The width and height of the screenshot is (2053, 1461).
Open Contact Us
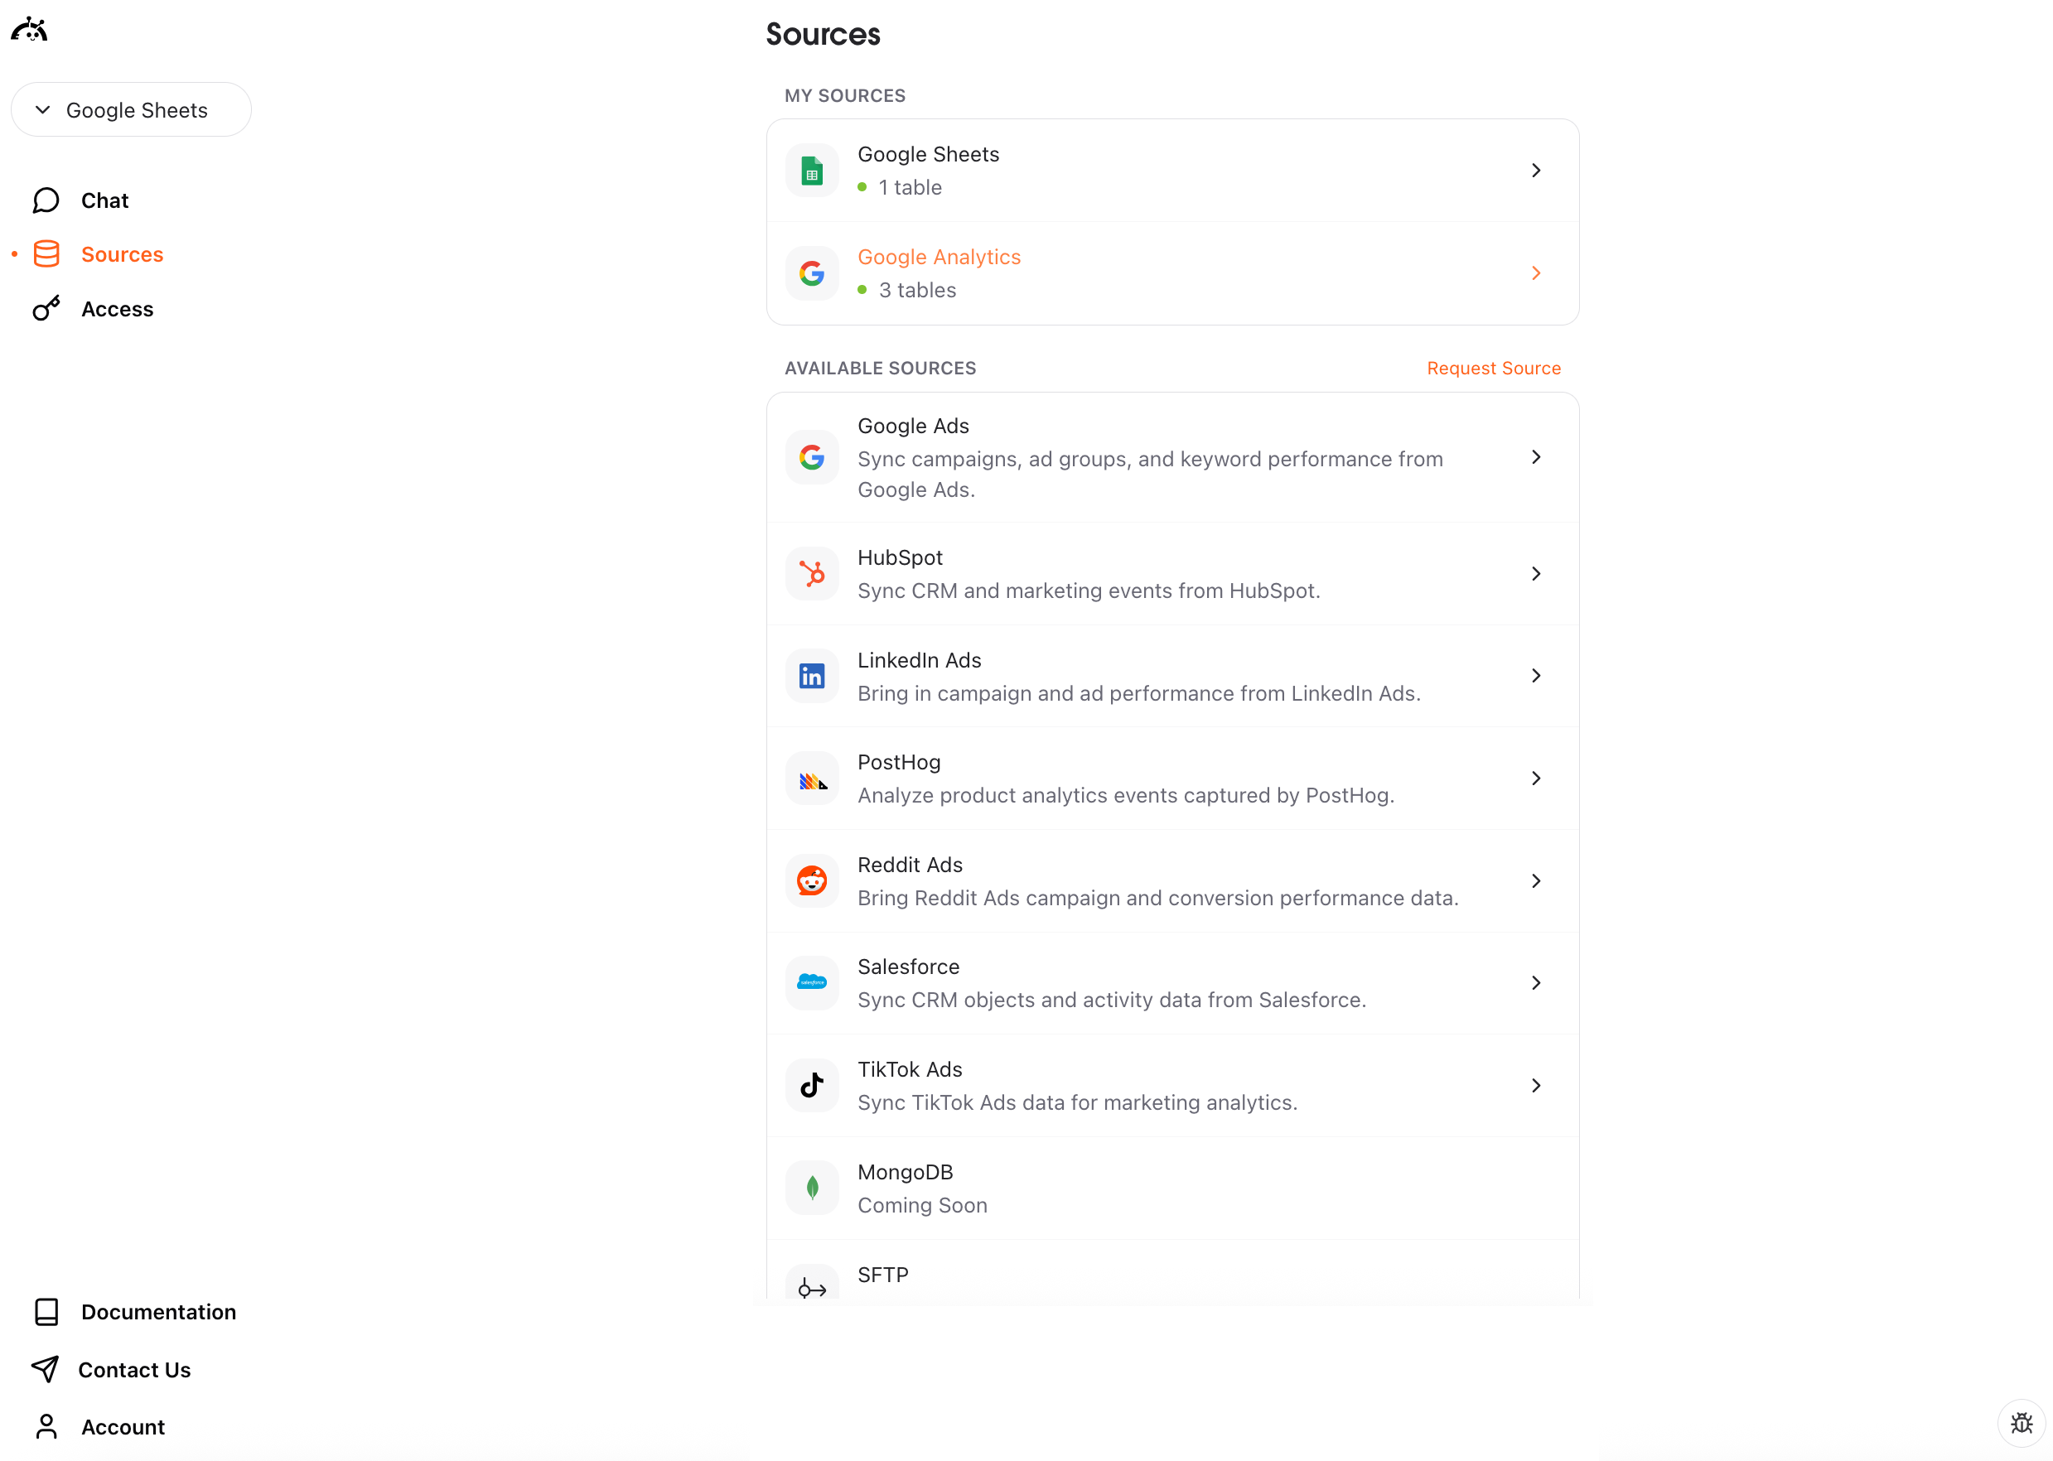tap(135, 1369)
